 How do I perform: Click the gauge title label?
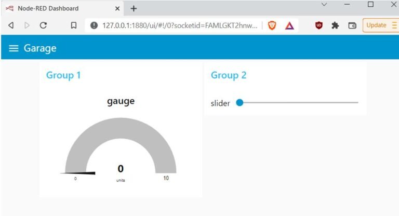point(121,101)
